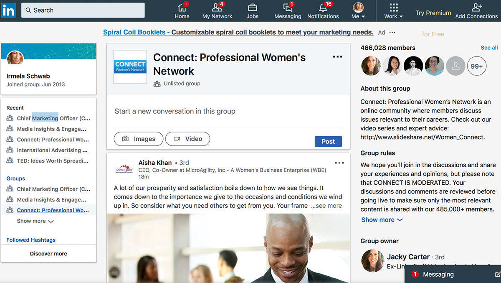Open the Me profile dropdown
501x283 pixels.
[x=358, y=11]
